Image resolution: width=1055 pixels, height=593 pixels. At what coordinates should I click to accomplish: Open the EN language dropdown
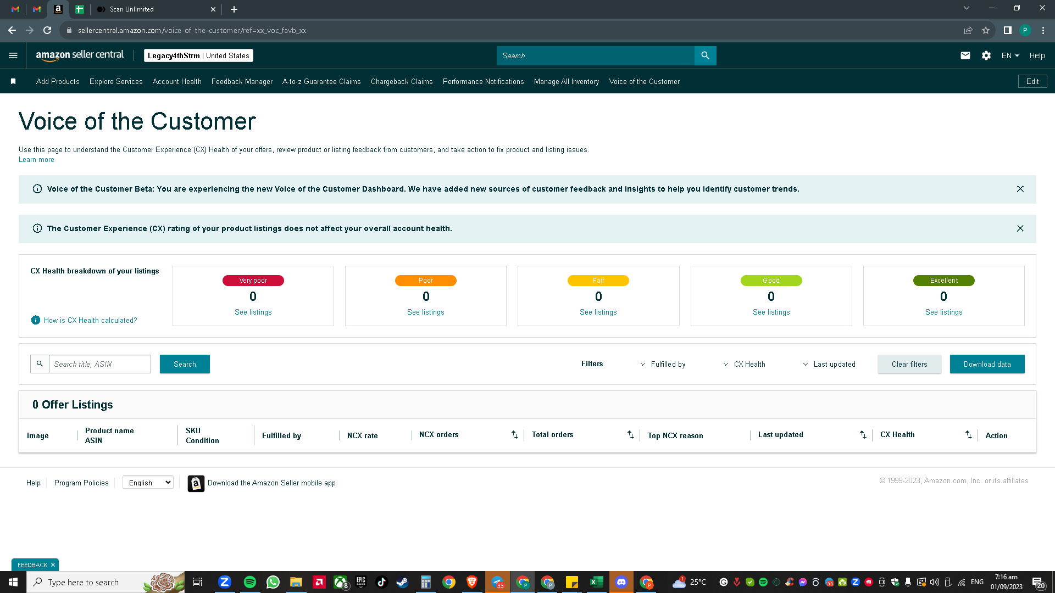[x=1010, y=55]
